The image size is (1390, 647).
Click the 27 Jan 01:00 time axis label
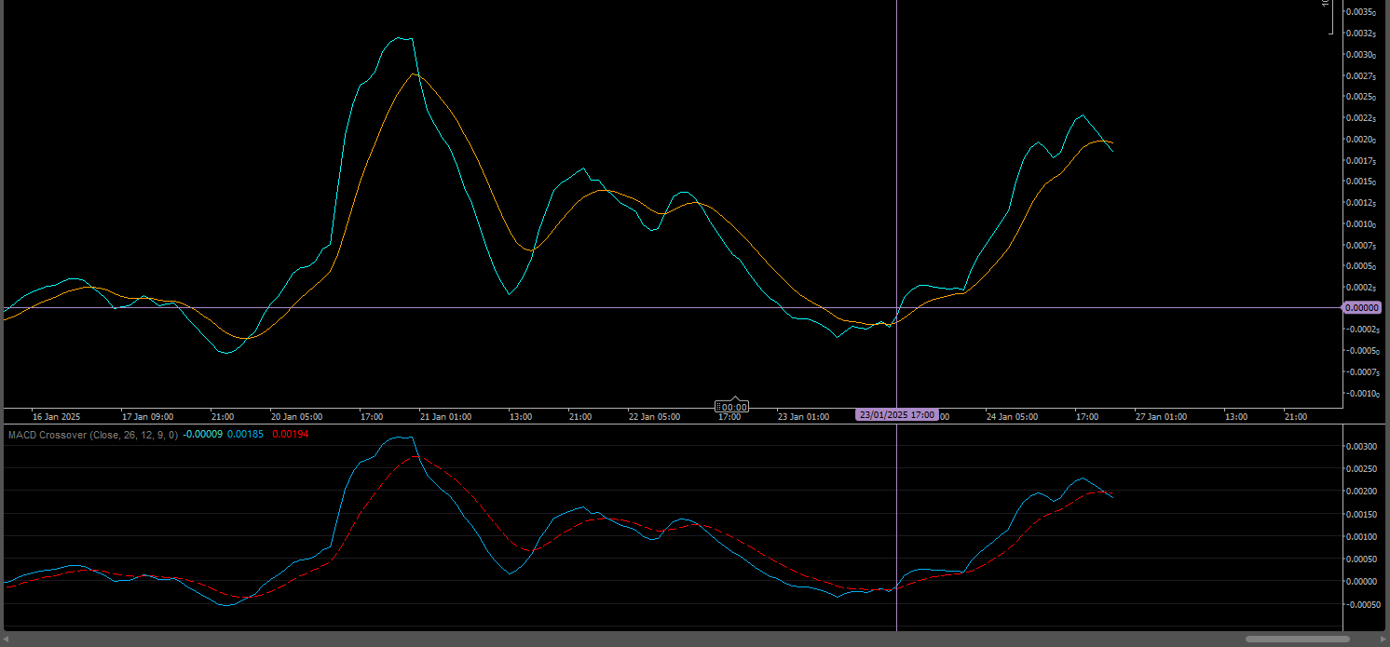coord(1161,416)
